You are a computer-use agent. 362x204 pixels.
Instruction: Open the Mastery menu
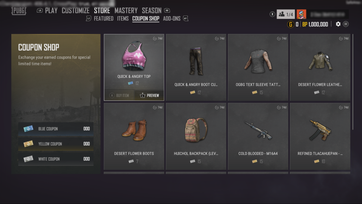pyautogui.click(x=126, y=10)
